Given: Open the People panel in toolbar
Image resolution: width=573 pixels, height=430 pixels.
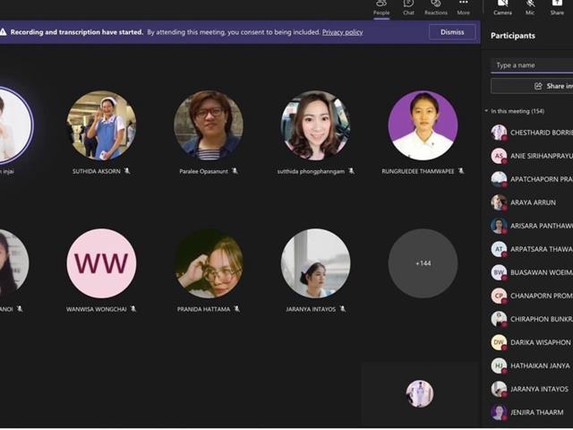Looking at the screenshot, I should [x=381, y=7].
